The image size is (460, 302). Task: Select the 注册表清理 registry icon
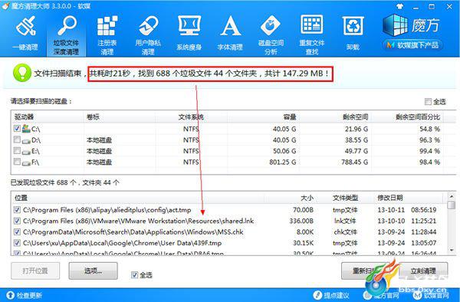pos(107,26)
